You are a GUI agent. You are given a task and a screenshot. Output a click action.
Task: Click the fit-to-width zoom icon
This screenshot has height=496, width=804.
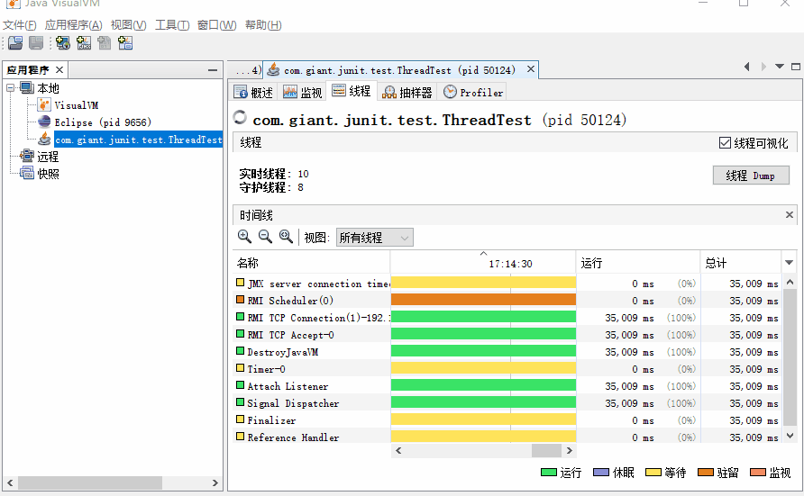click(x=286, y=237)
